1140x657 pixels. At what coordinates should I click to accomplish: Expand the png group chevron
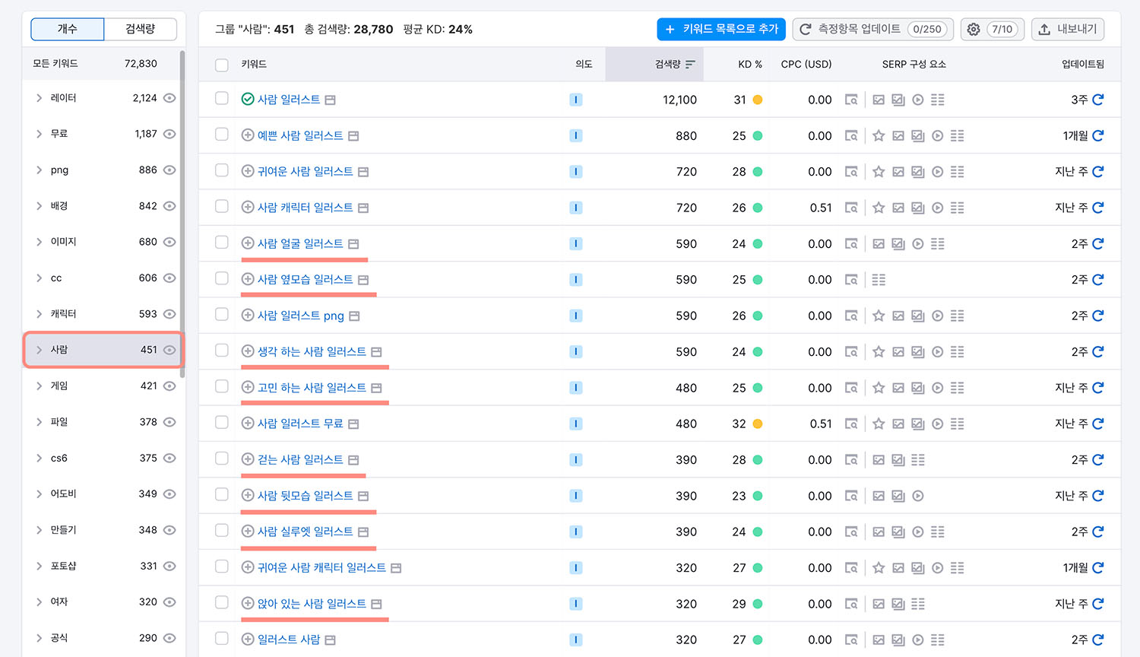click(39, 170)
